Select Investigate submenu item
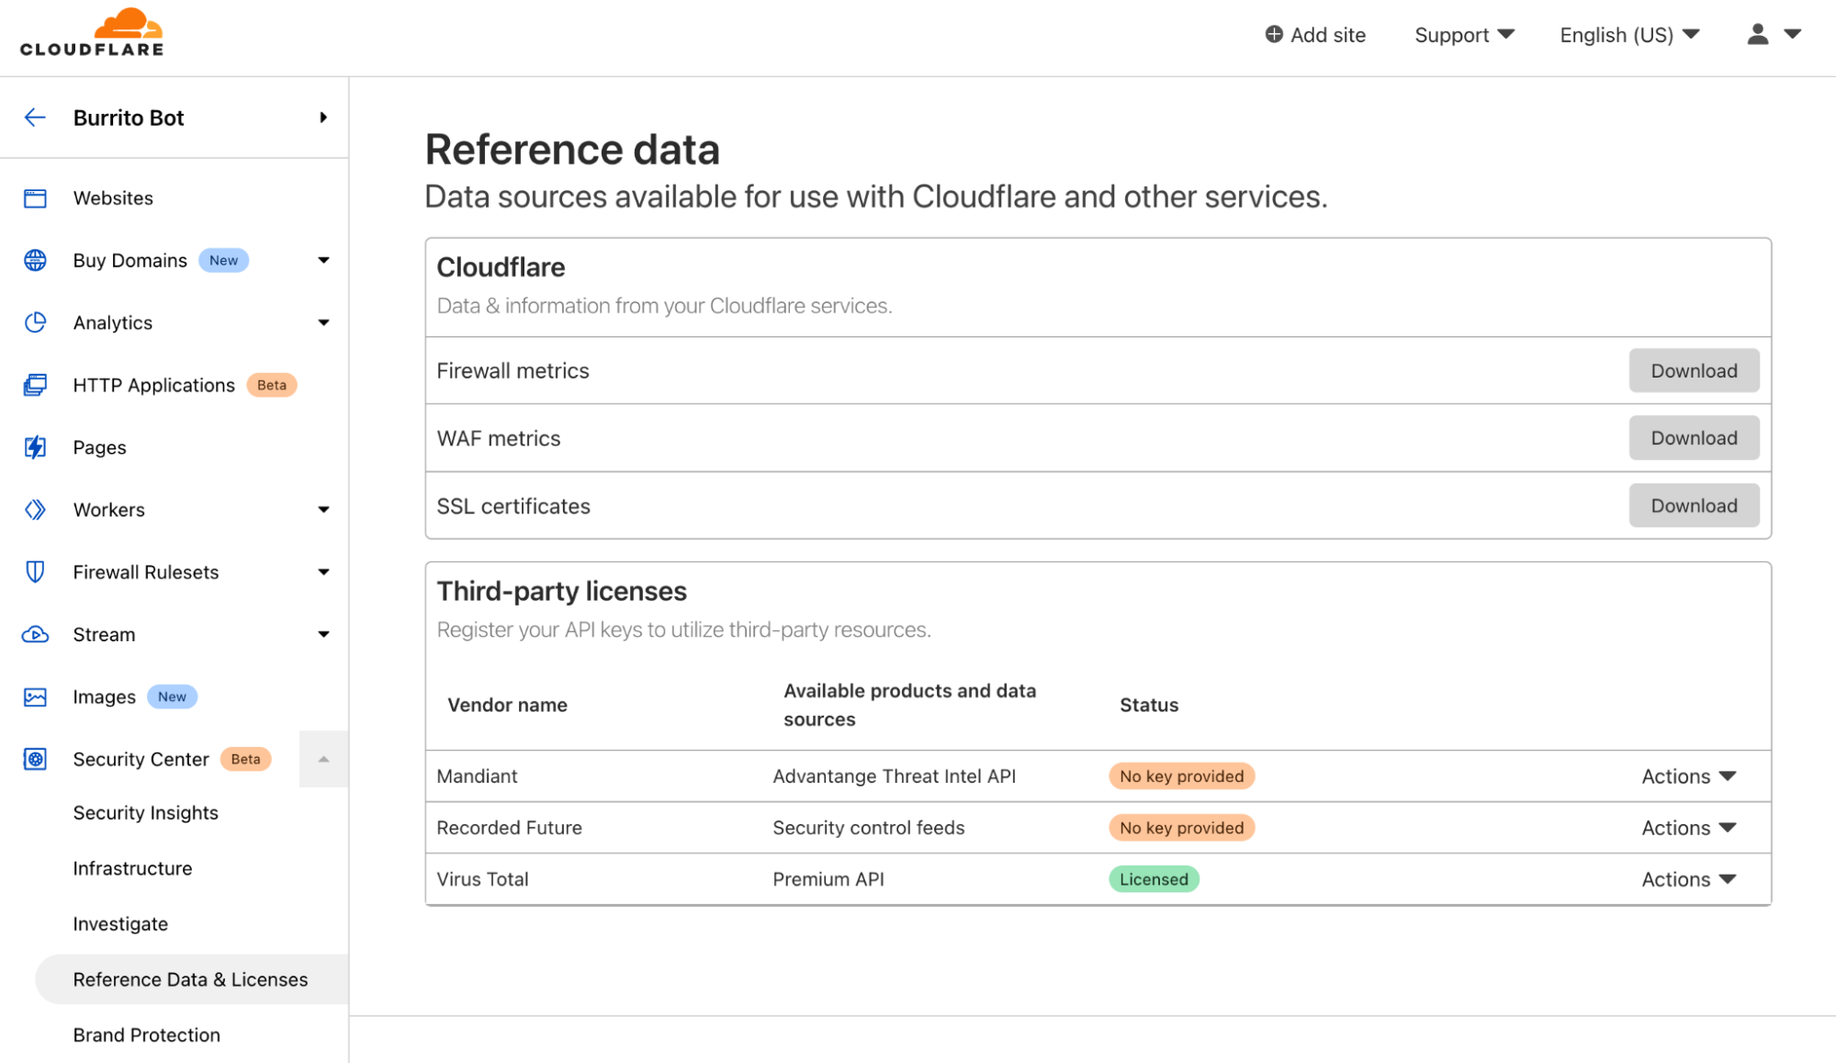Image resolution: width=1836 pixels, height=1063 pixels. tap(120, 924)
